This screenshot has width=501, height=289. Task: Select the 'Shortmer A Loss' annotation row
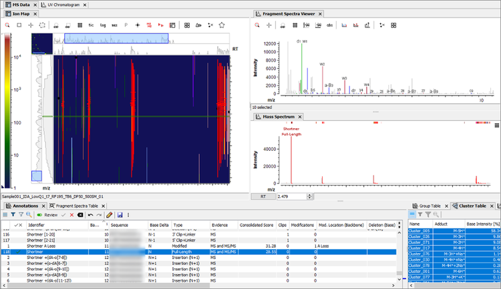199,246
